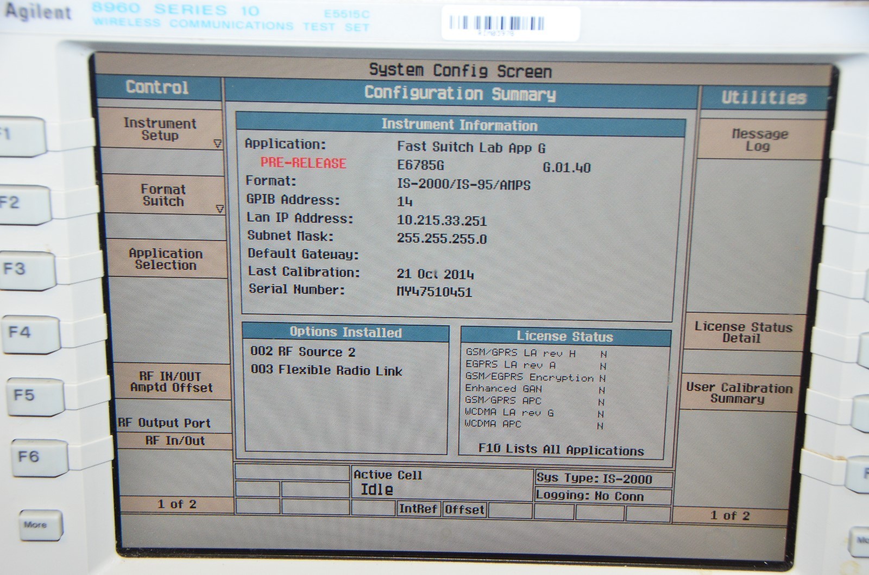869x575 pixels.
Task: Select the IntRef status indicator
Action: tap(418, 509)
